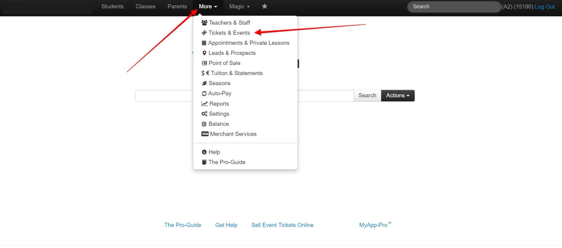Click the Reports chart icon

pyautogui.click(x=204, y=104)
